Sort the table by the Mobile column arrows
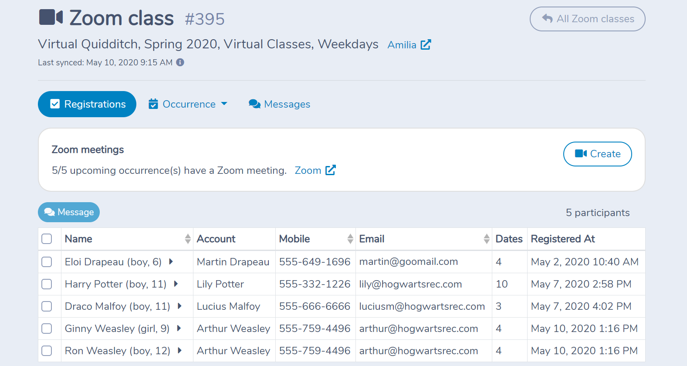 point(350,239)
